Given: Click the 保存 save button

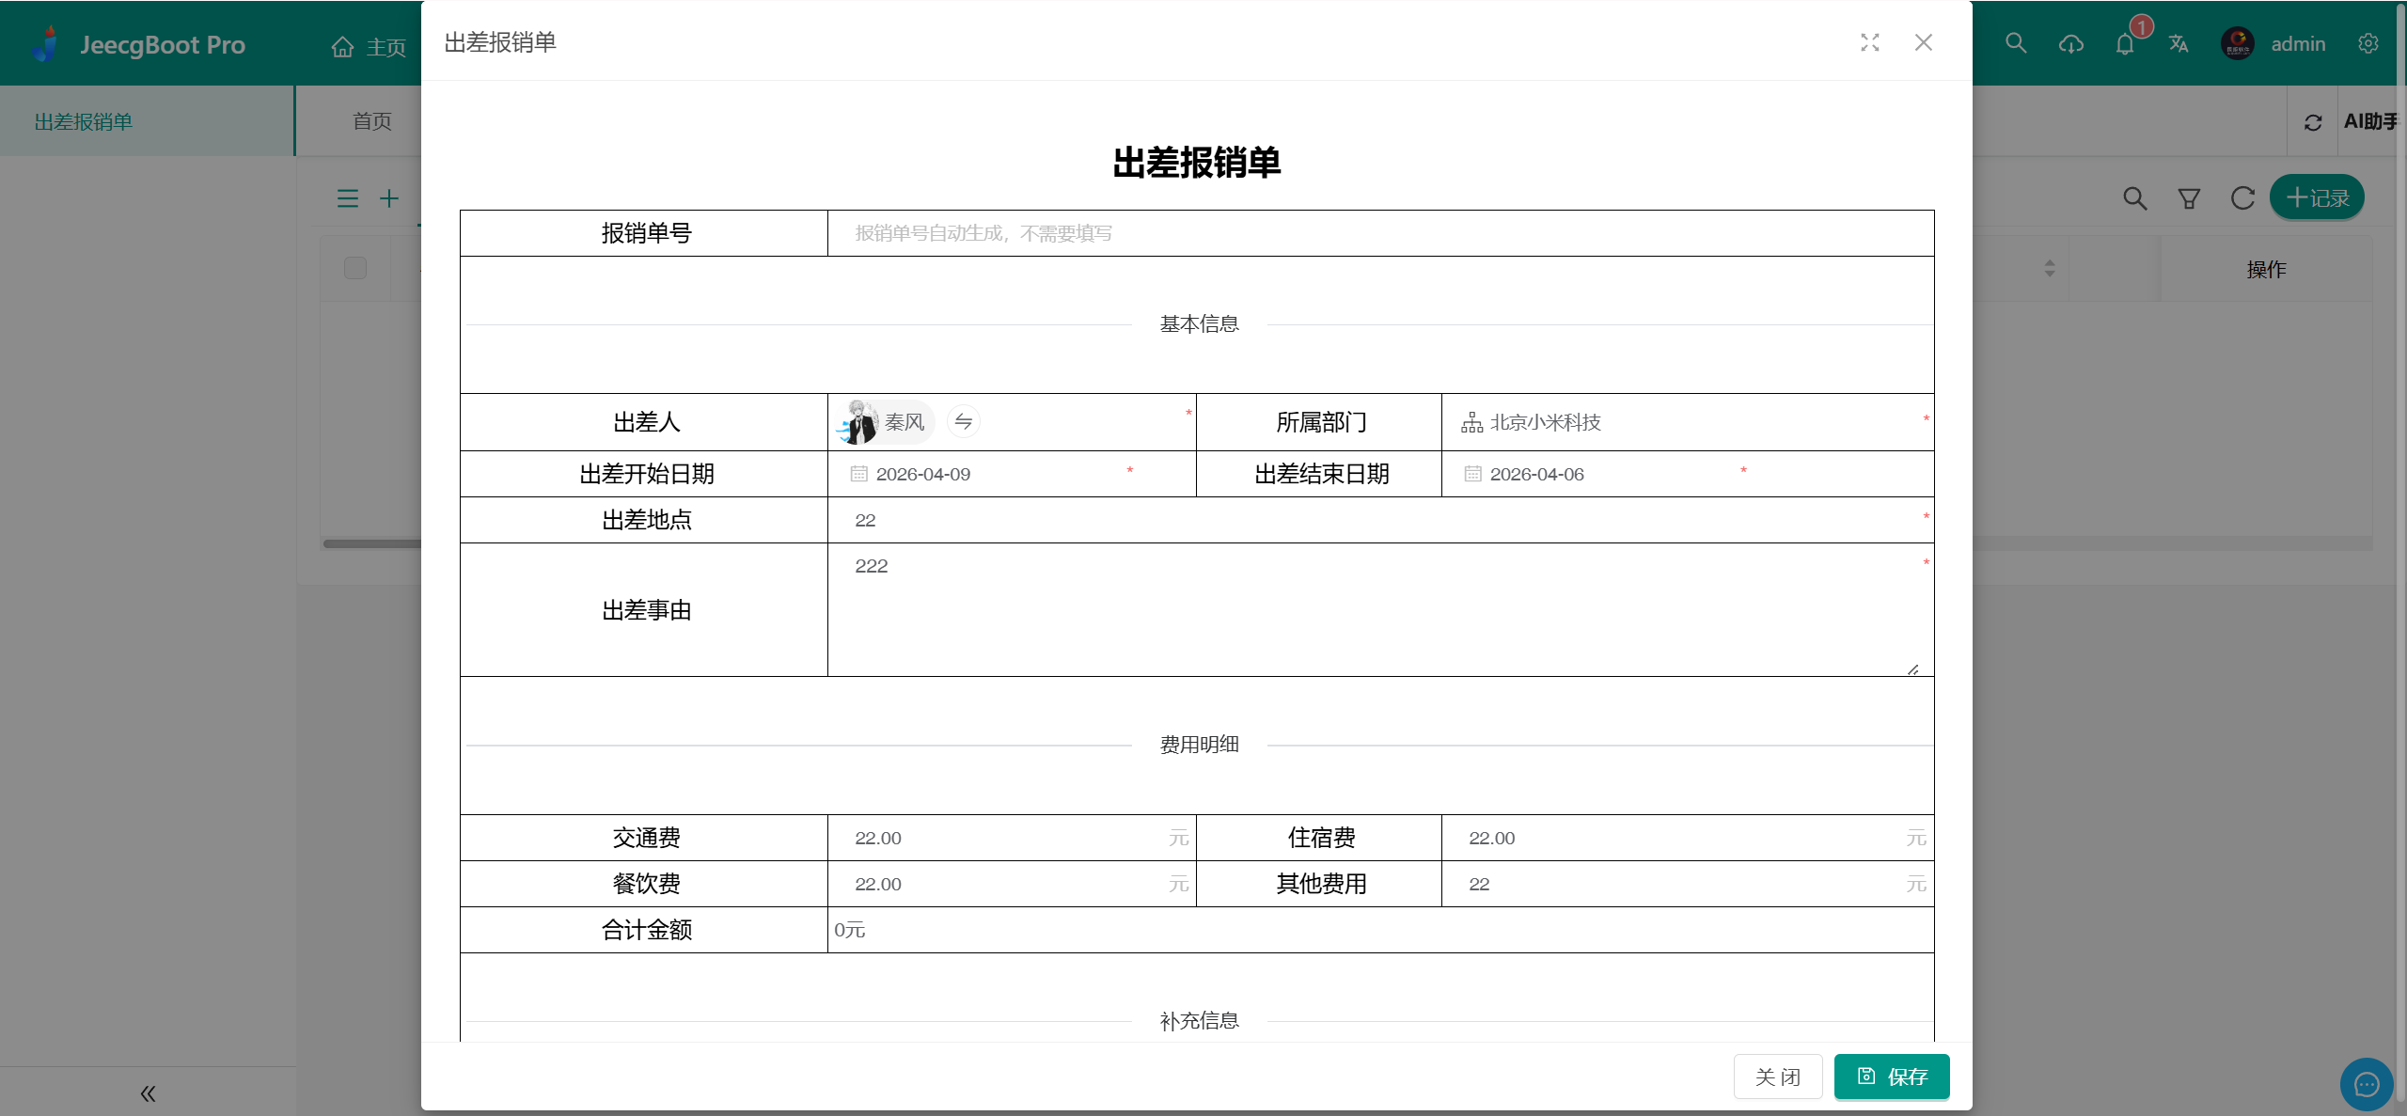Looking at the screenshot, I should point(1891,1077).
